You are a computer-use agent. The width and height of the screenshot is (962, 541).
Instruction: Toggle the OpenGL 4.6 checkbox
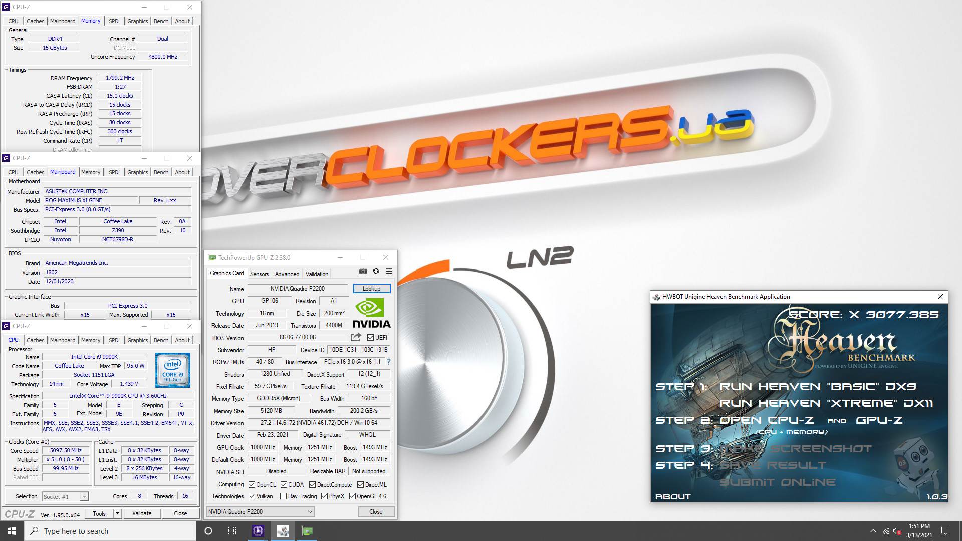click(x=352, y=496)
